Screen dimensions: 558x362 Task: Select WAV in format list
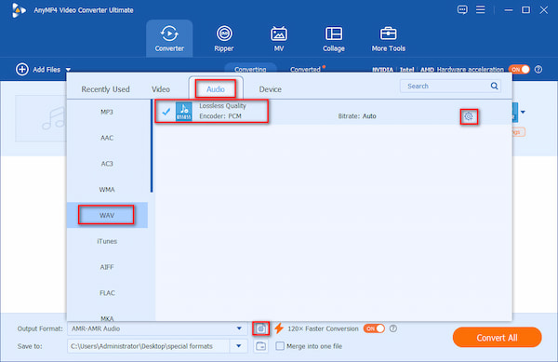click(x=107, y=215)
